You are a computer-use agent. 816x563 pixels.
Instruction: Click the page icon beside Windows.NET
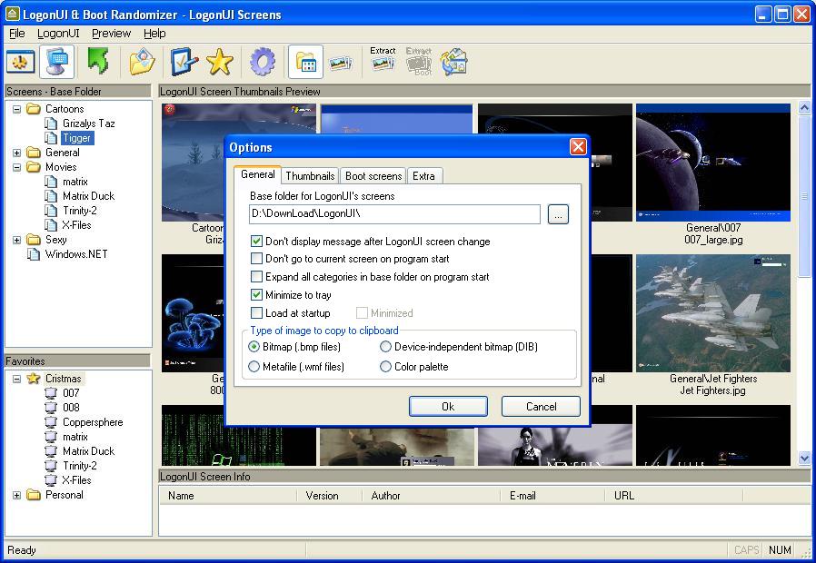(34, 254)
